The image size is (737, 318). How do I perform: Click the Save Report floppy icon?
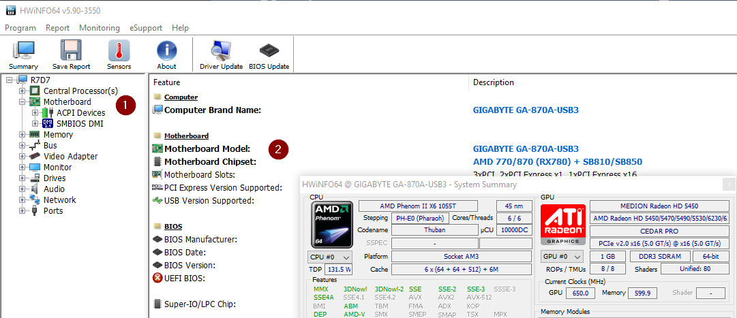point(72,50)
